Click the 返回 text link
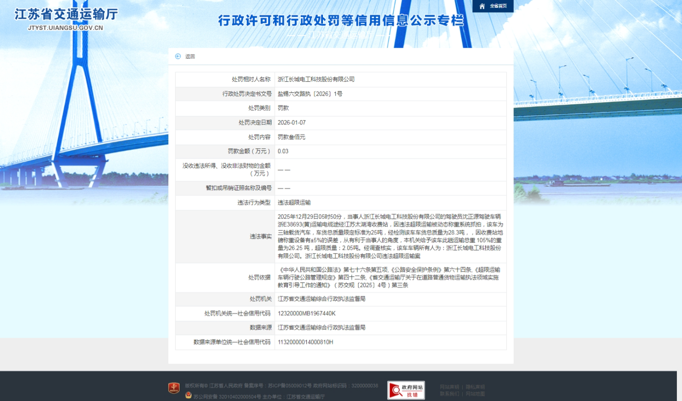The image size is (682, 401). pyautogui.click(x=190, y=56)
